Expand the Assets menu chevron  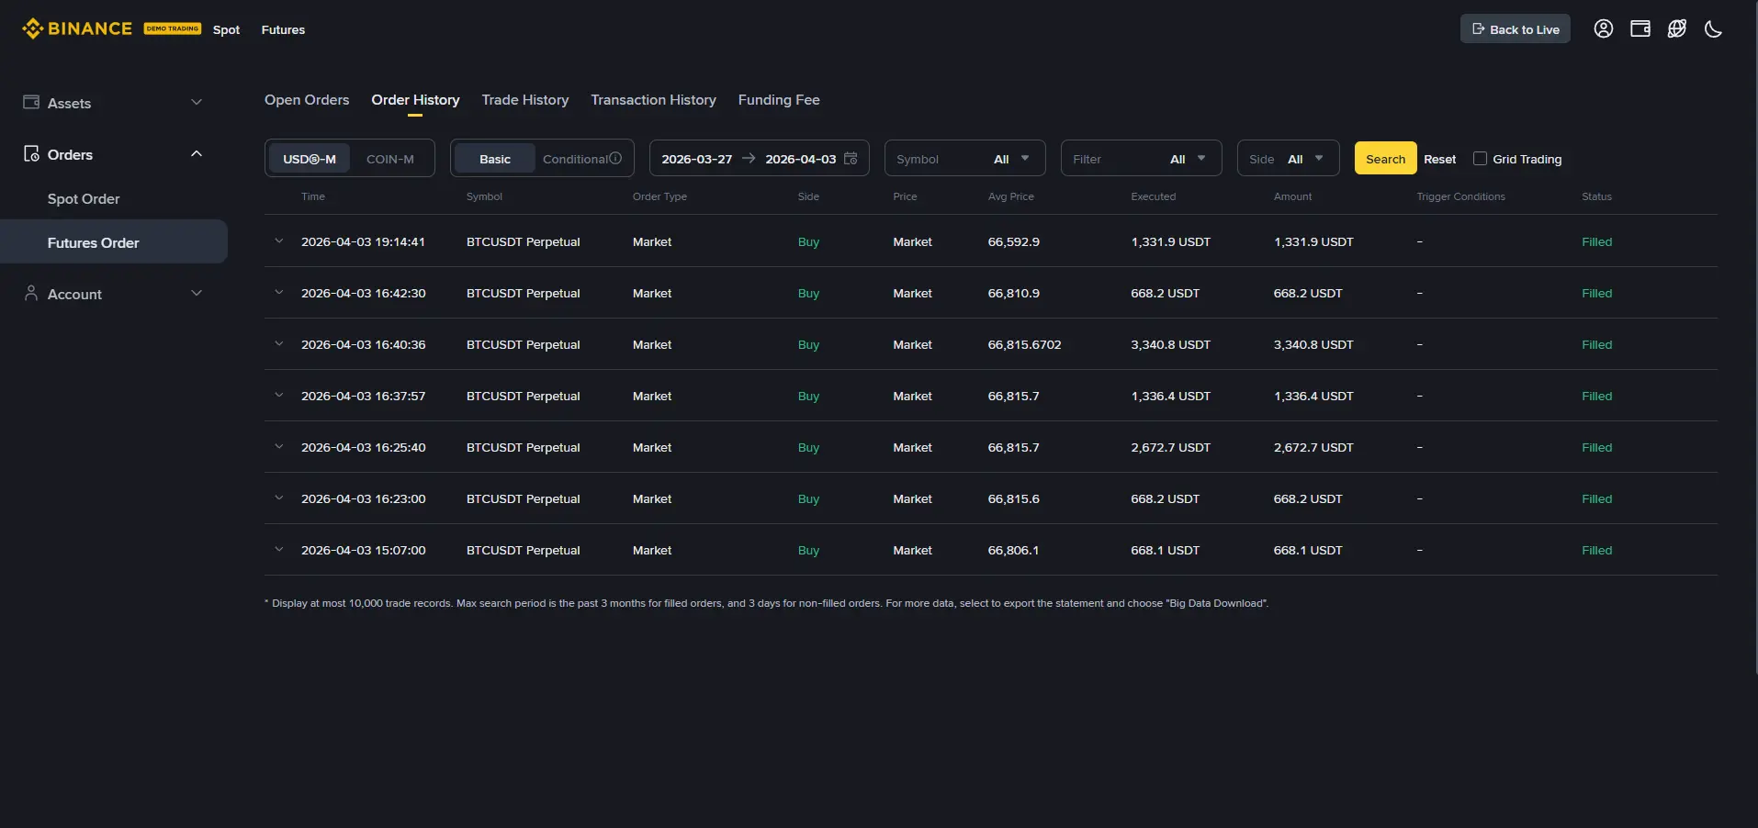196,102
